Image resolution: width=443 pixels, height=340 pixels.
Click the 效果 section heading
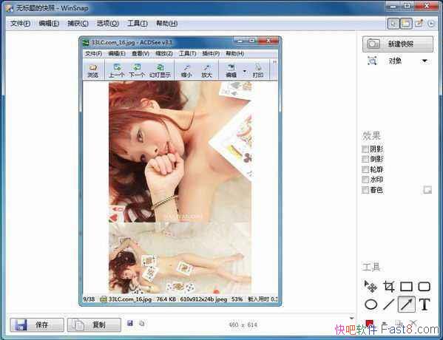371,136
